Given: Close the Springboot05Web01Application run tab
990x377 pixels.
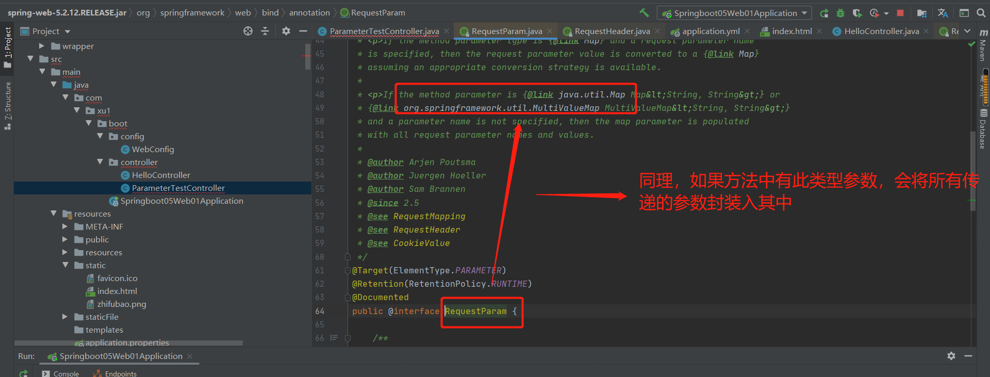Looking at the screenshot, I should click(190, 356).
